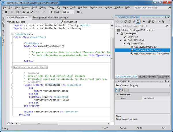Open the TestContext Property object dropdown
This screenshot has width=173, height=132.
tap(169, 85)
